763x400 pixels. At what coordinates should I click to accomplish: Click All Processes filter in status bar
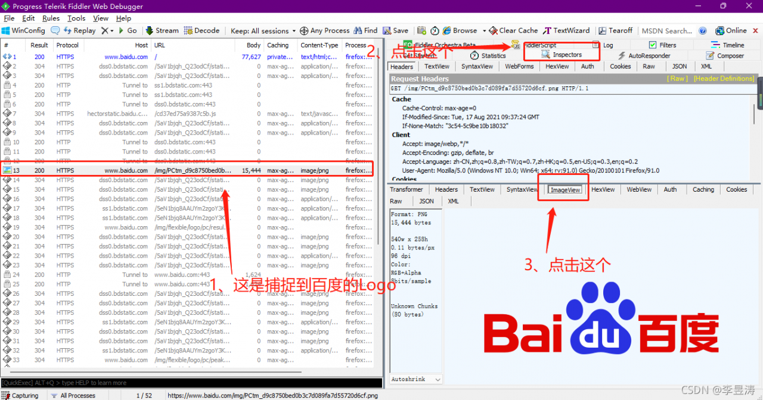[x=73, y=395]
